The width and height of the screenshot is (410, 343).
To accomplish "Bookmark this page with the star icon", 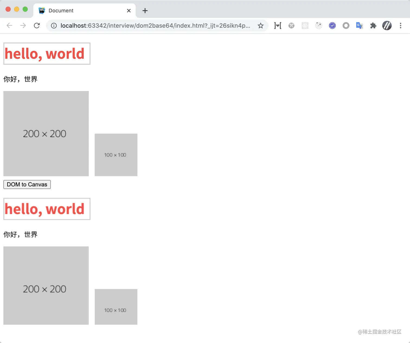I will (261, 25).
